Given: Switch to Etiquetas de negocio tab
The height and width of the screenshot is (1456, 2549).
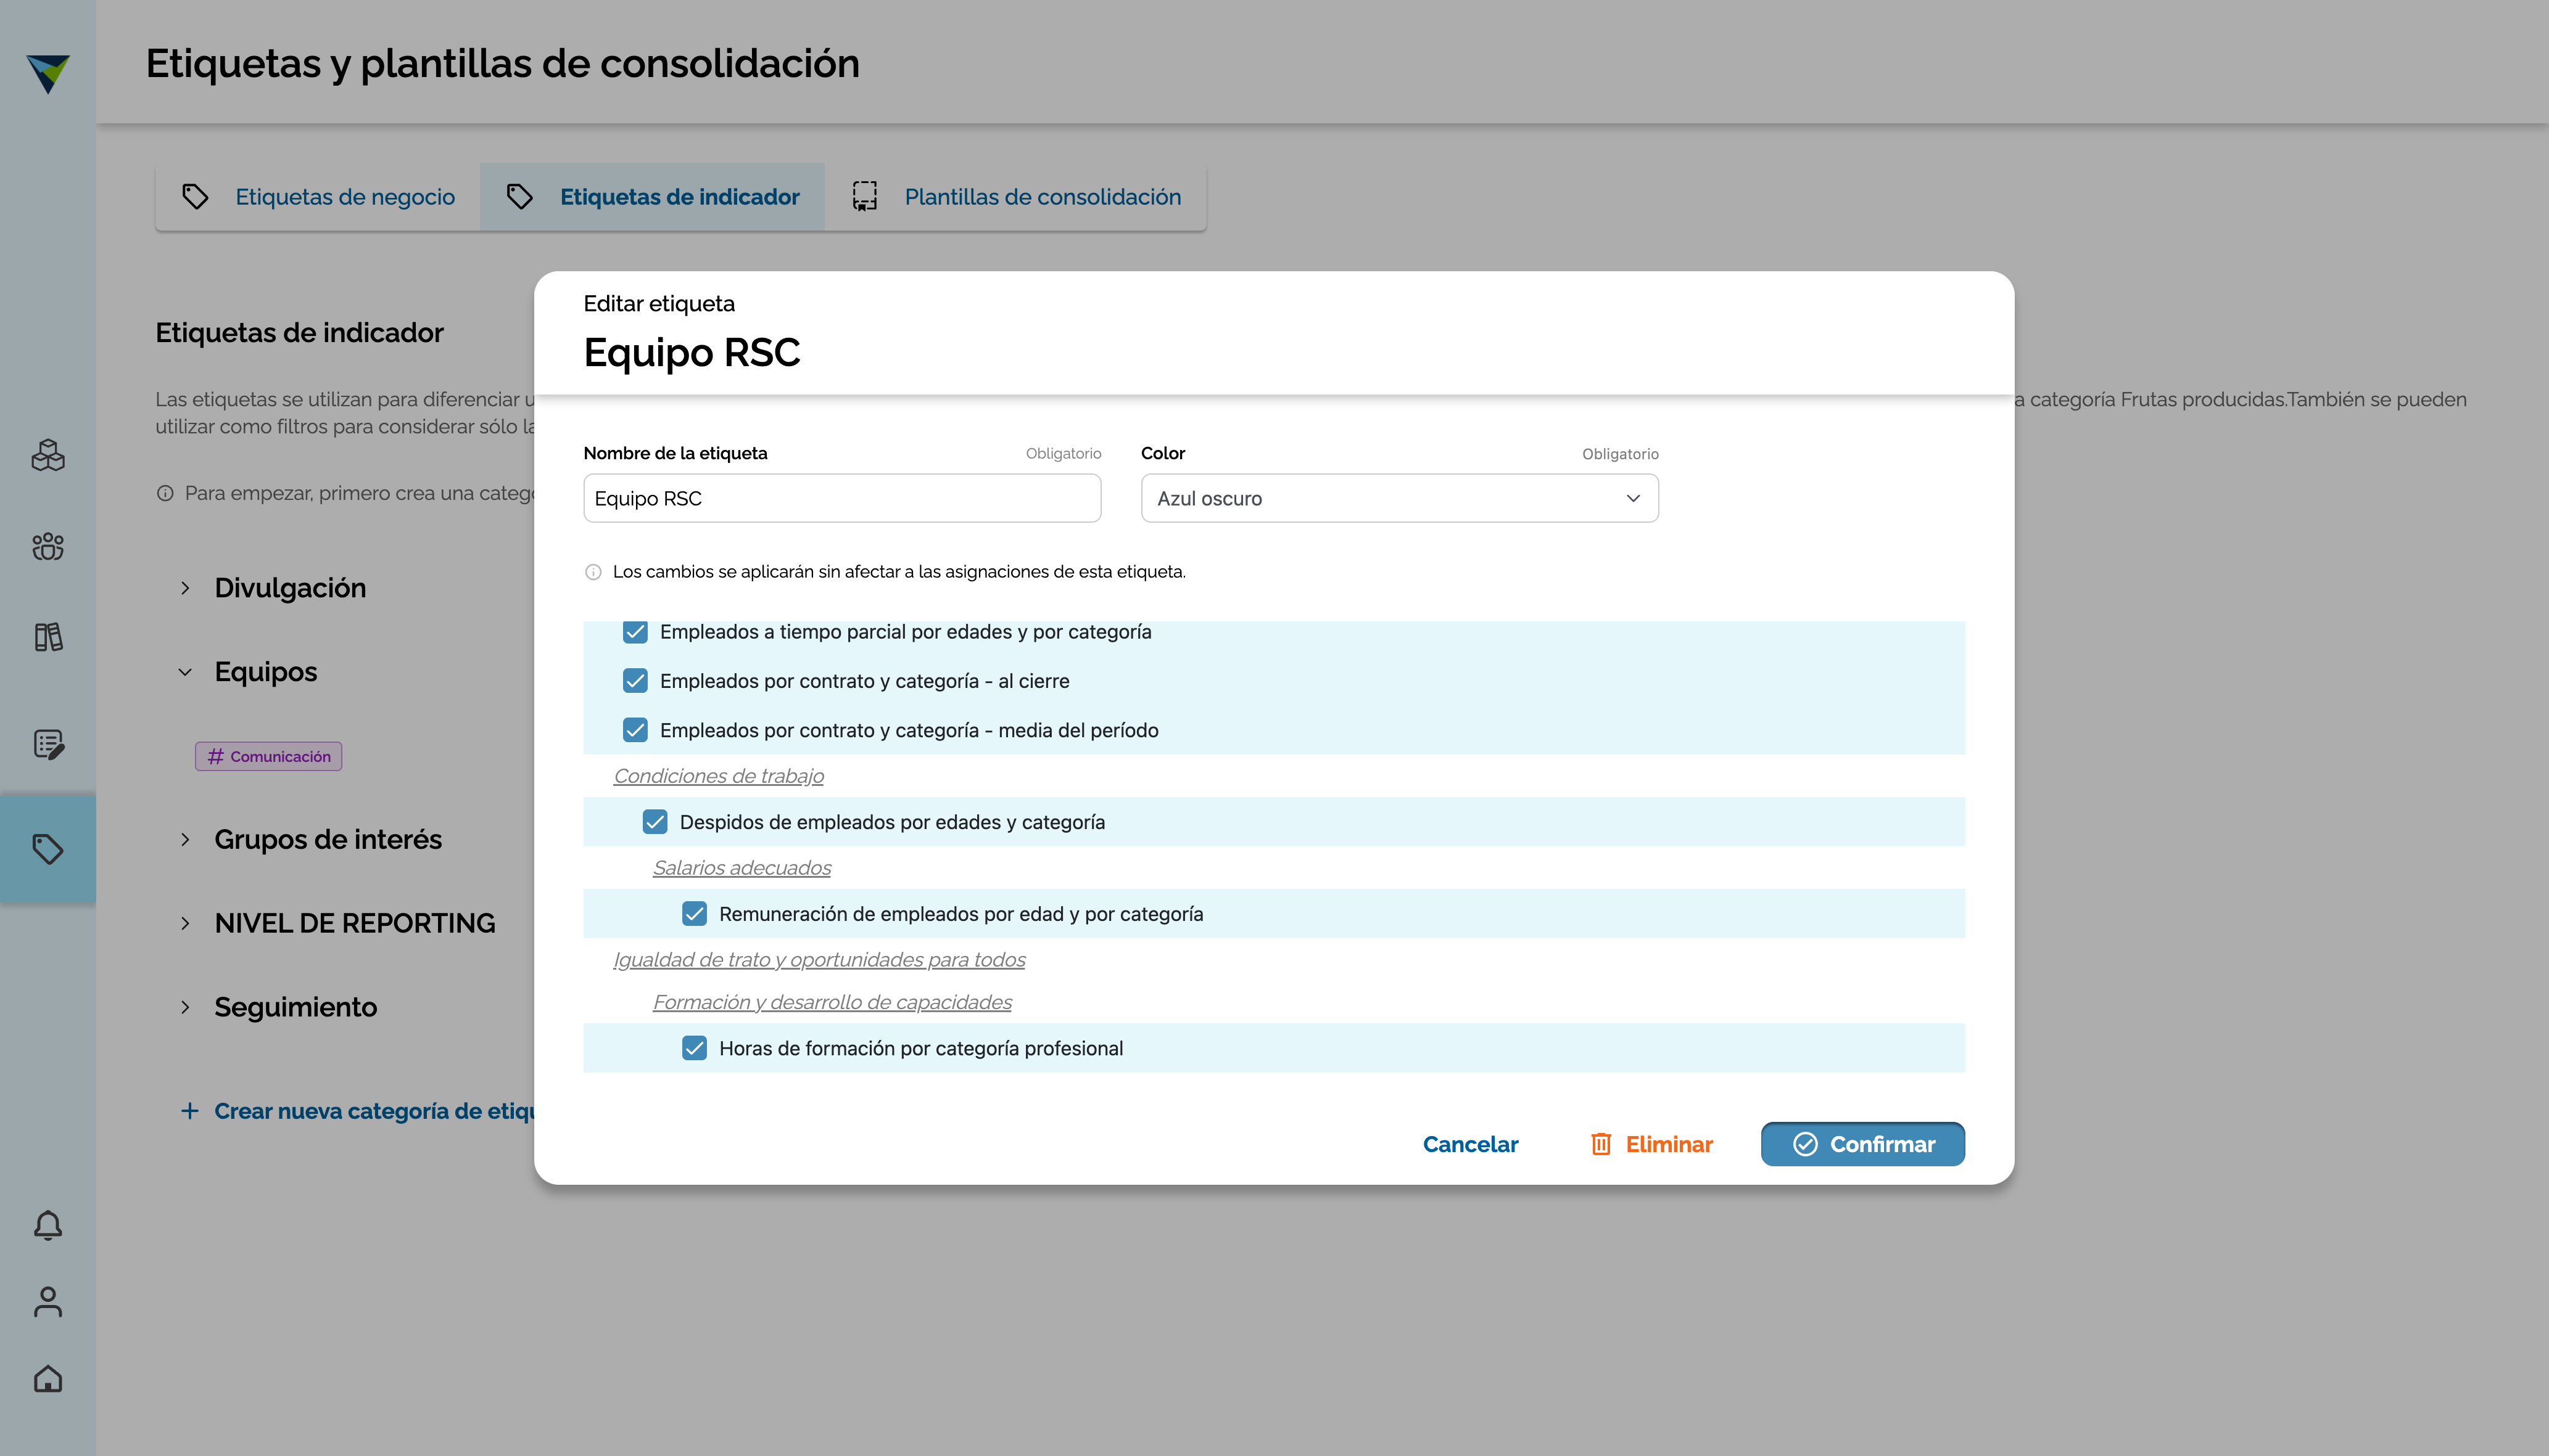Looking at the screenshot, I should tap(318, 197).
